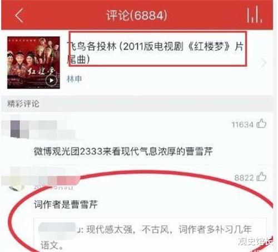The height and width of the screenshot is (252, 278).
Task: Play the song from album cover
Action: pyautogui.click(x=51, y=80)
